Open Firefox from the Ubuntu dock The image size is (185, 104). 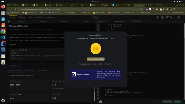point(3,6)
